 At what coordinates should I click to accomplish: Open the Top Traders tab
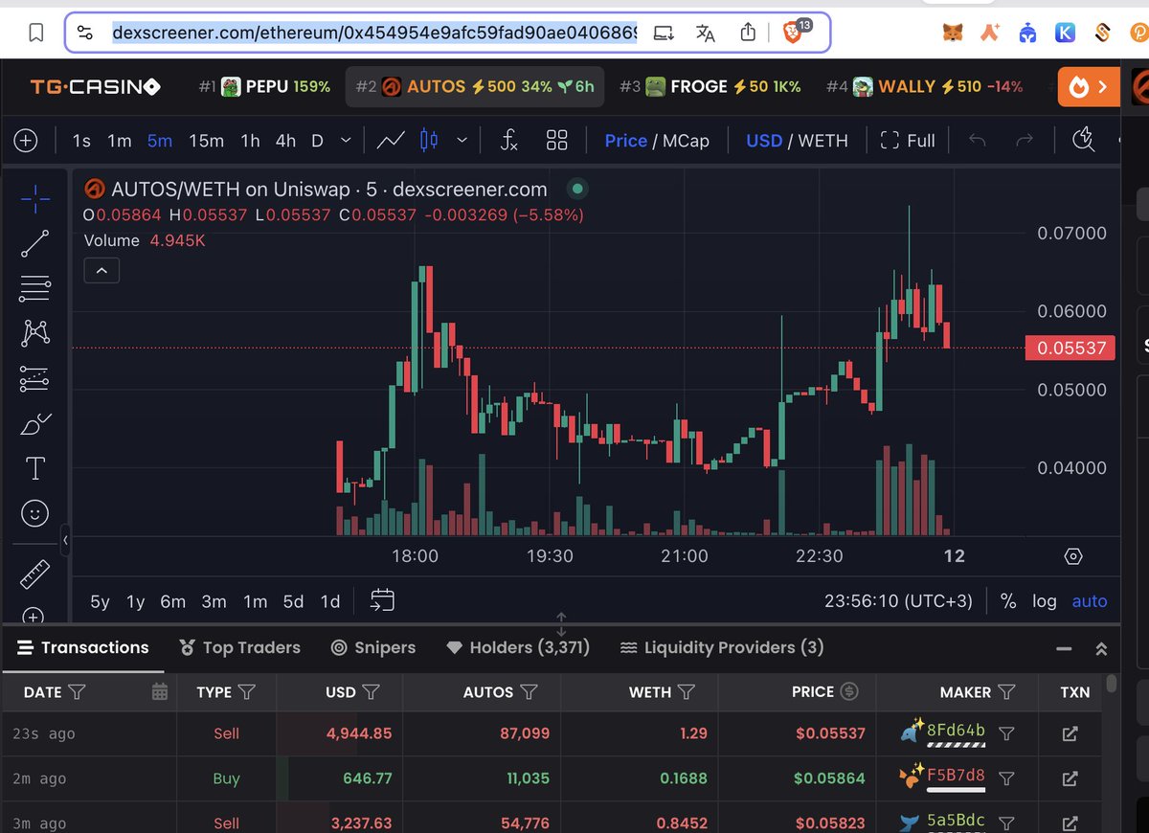[239, 648]
